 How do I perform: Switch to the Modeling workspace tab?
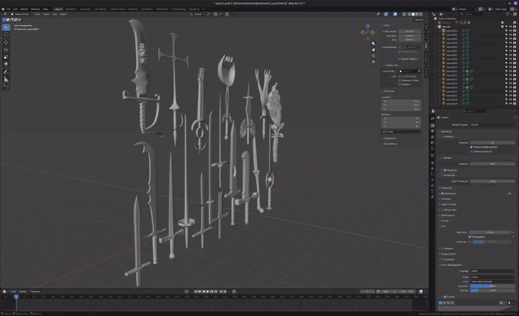pos(71,9)
